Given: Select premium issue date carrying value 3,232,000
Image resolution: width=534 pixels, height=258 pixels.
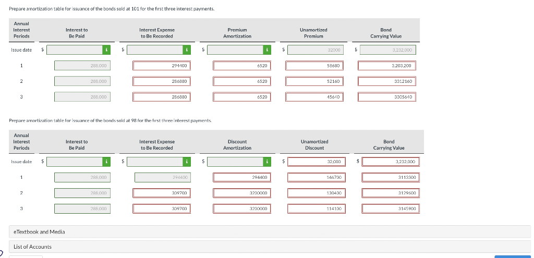Looking at the screenshot, I should [388, 50].
